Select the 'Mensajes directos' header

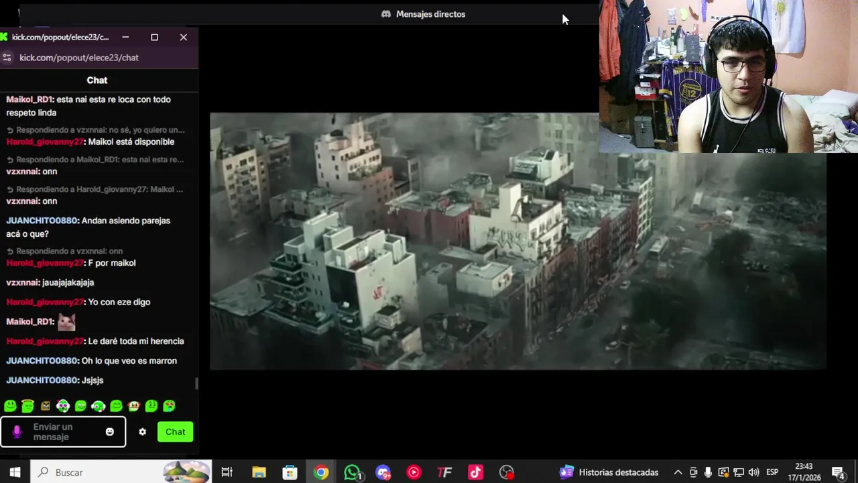click(x=423, y=14)
